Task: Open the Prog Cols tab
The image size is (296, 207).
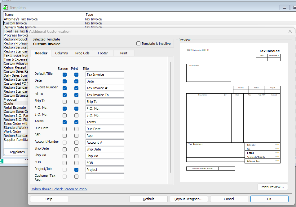Action: point(82,53)
